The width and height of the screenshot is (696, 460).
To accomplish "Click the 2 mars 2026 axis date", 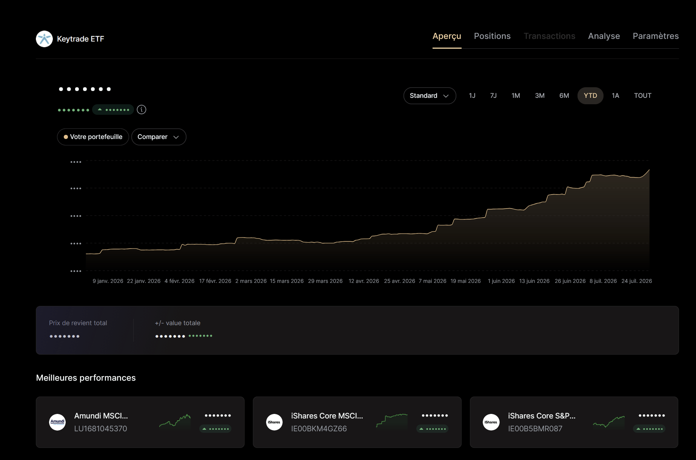I will [x=251, y=281].
